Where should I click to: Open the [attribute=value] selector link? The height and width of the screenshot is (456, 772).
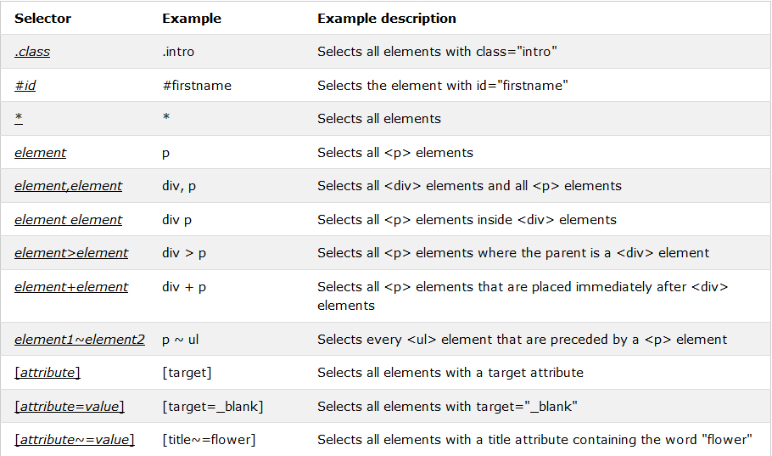[70, 407]
